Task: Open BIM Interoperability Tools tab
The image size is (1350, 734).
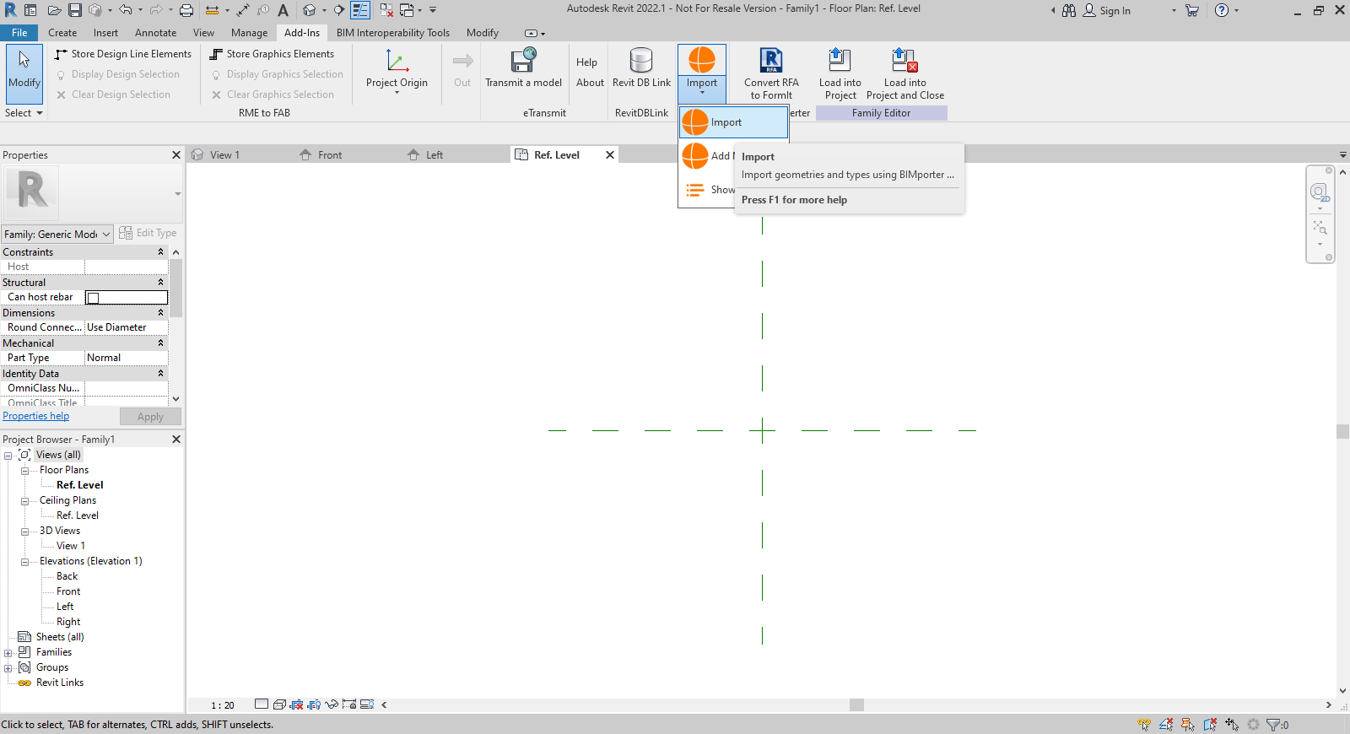Action: tap(393, 33)
